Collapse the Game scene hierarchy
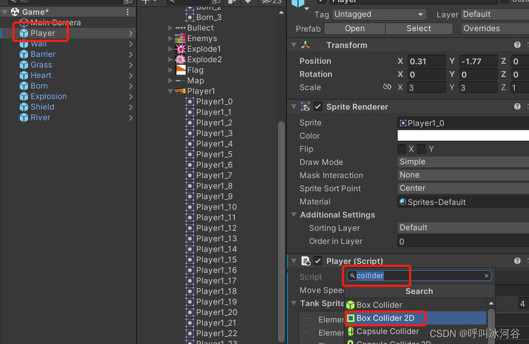Screen dimensions: 529x344 (x=5, y=12)
